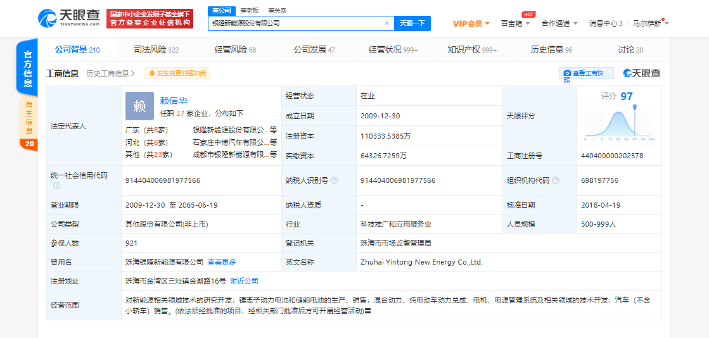
Task: Open 消息中心 notifications
Action: pyautogui.click(x=606, y=23)
